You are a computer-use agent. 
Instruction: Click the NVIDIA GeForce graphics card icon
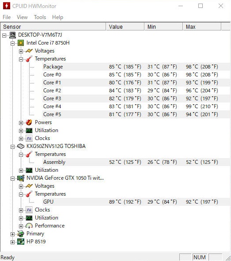pyautogui.click(x=21, y=178)
